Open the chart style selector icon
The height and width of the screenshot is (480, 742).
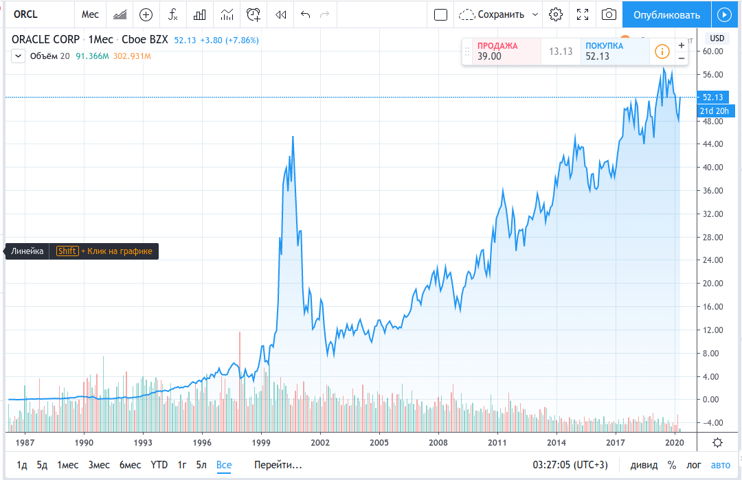tap(120, 14)
